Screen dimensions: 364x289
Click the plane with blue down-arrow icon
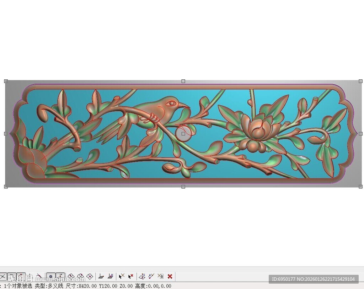click(142, 276)
